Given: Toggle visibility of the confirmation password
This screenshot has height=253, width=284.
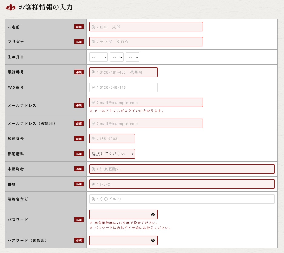Looking at the screenshot, I should pos(153,241).
